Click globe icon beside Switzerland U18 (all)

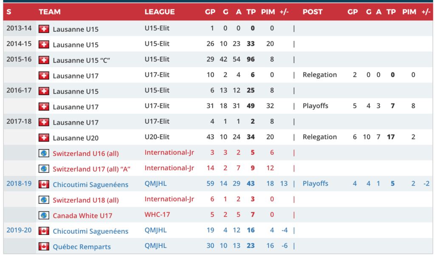click(44, 200)
